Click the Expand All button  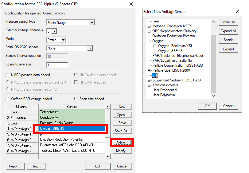pyautogui.click(x=228, y=31)
